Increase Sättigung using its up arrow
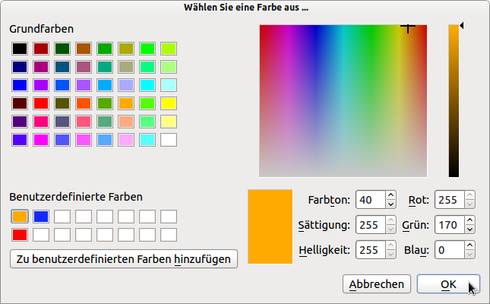The image size is (490, 304). [390, 220]
